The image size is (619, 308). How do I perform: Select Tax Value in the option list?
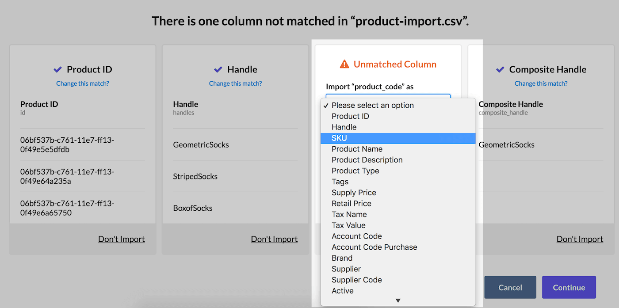coord(349,225)
